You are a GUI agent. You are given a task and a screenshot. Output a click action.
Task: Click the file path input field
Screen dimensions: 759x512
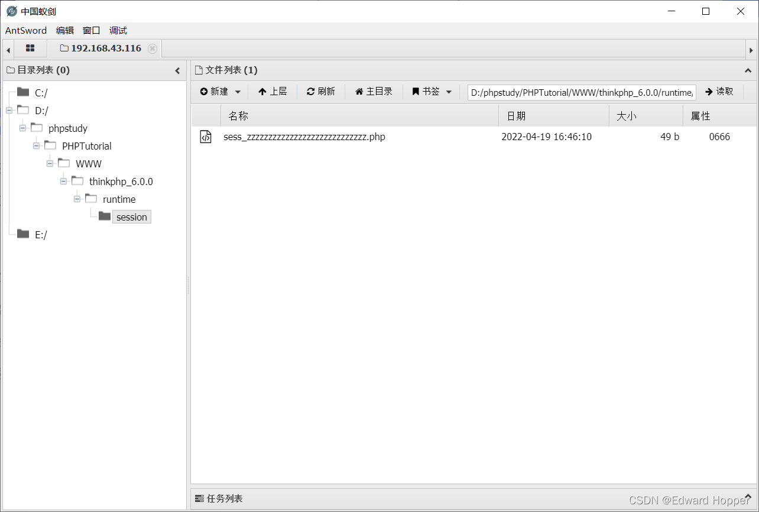point(581,92)
